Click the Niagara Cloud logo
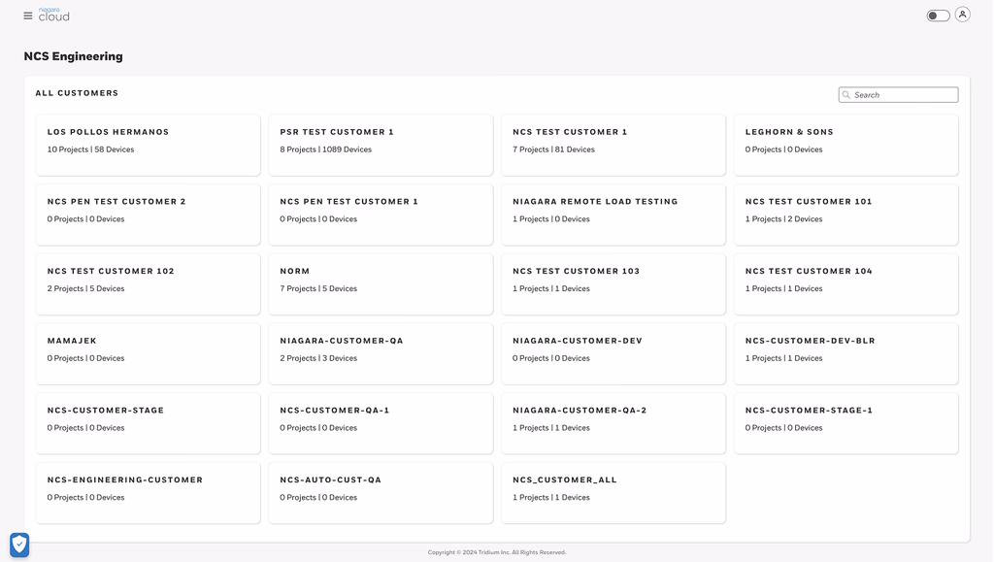 [x=54, y=16]
